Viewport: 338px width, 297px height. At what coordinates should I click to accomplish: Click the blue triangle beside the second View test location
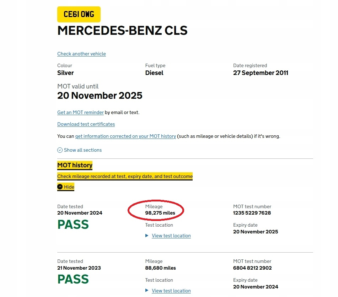[146, 291]
